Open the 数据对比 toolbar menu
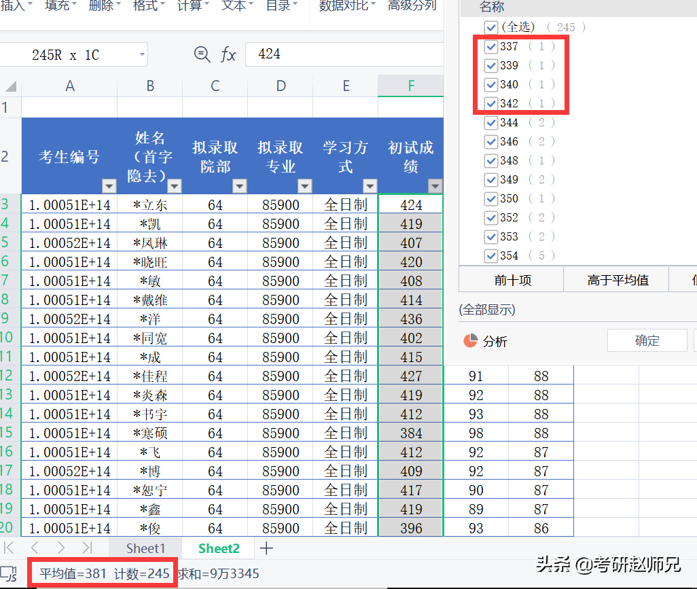This screenshot has width=697, height=589. point(348,6)
